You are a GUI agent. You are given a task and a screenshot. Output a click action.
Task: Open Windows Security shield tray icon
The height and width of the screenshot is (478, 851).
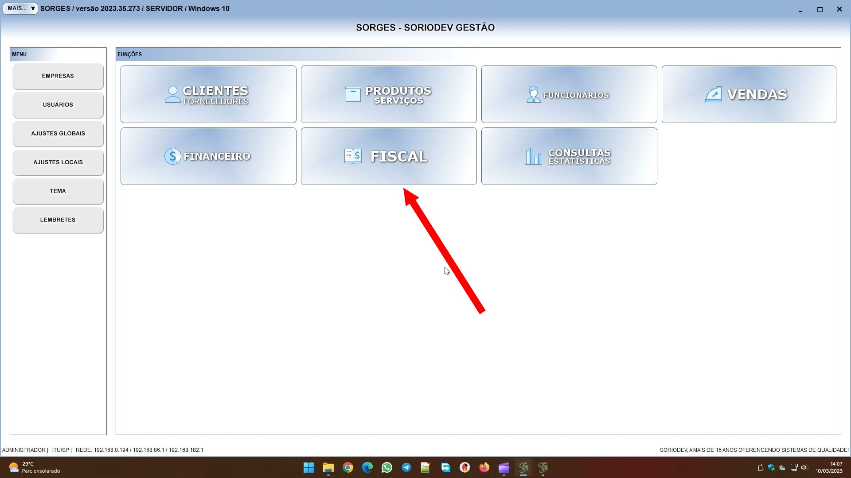tap(772, 467)
